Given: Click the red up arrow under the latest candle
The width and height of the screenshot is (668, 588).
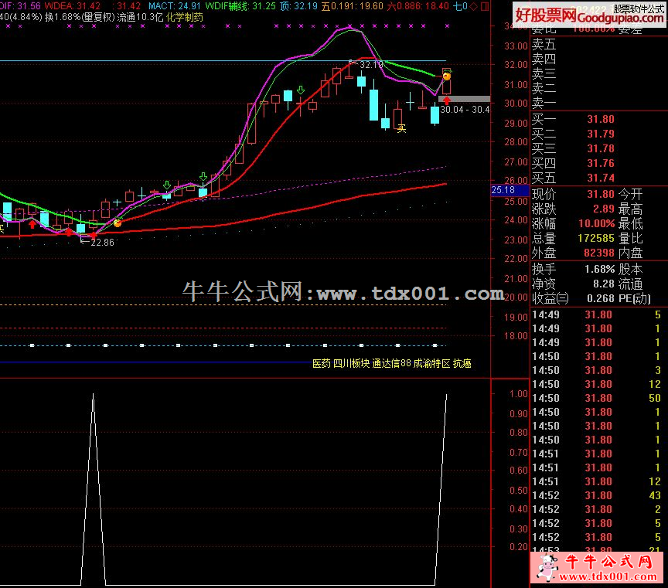Looking at the screenshot, I should [x=446, y=100].
